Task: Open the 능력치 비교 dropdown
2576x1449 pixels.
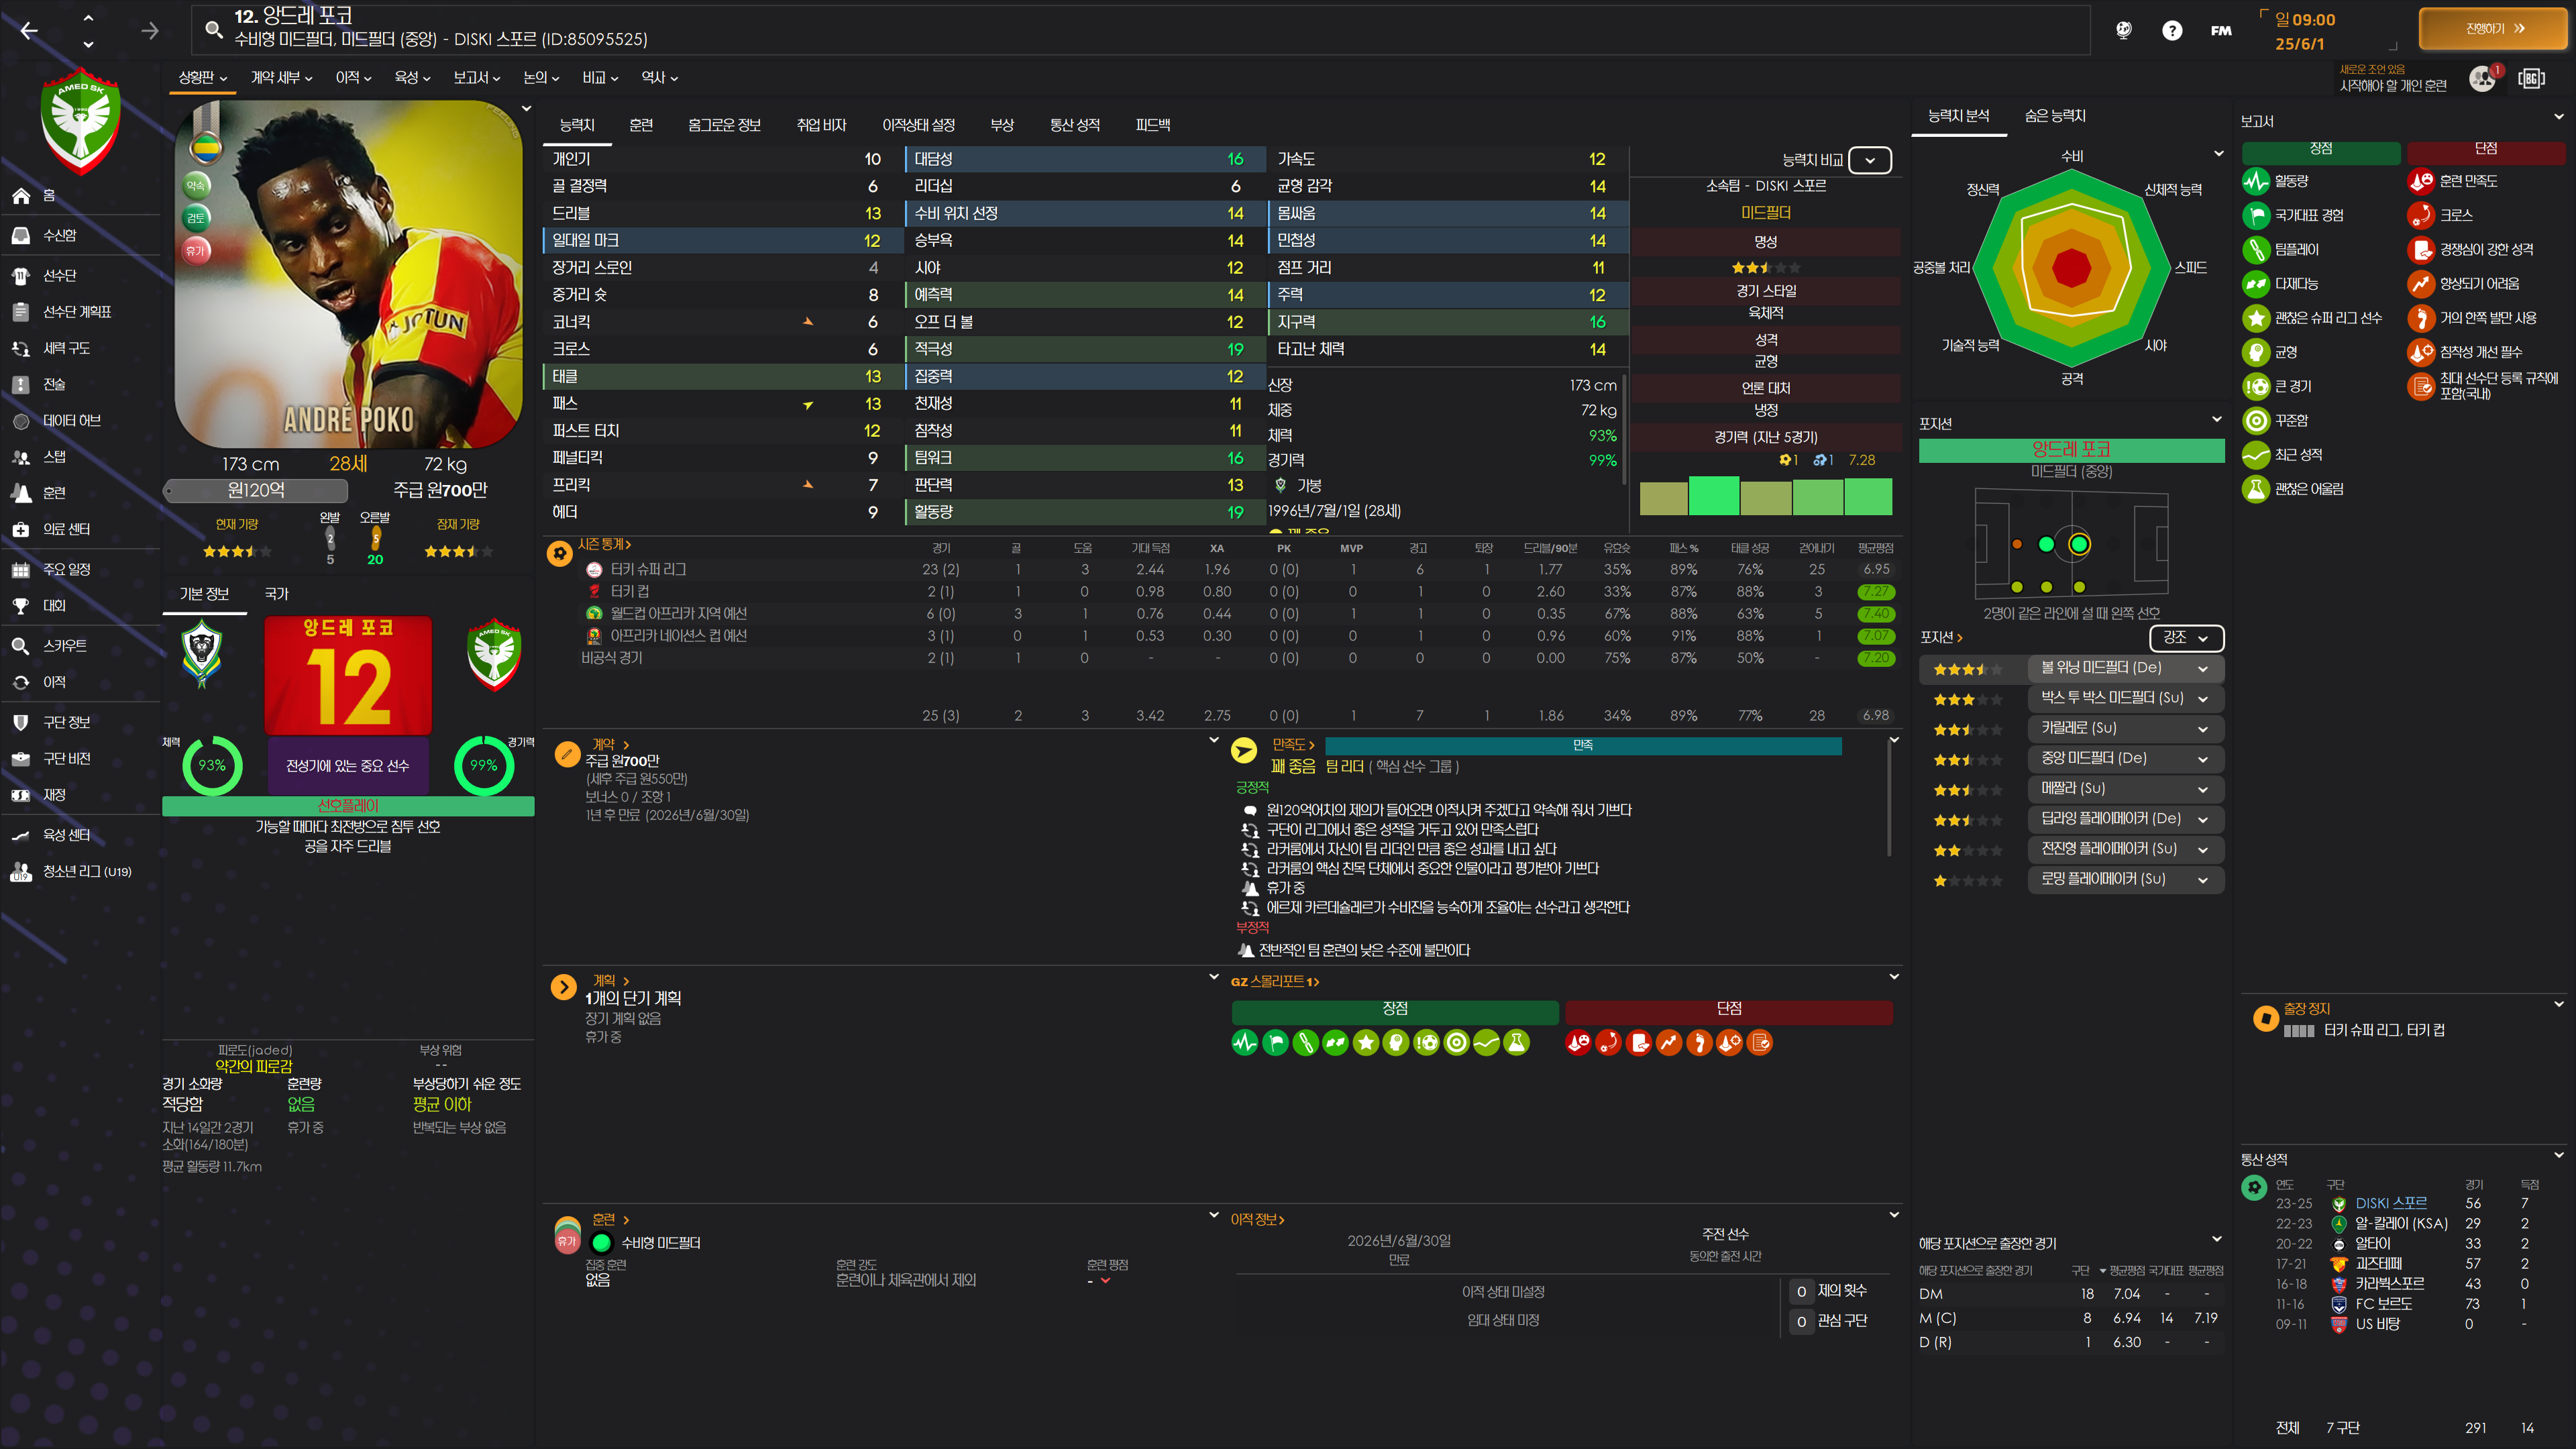Action: tap(1869, 160)
